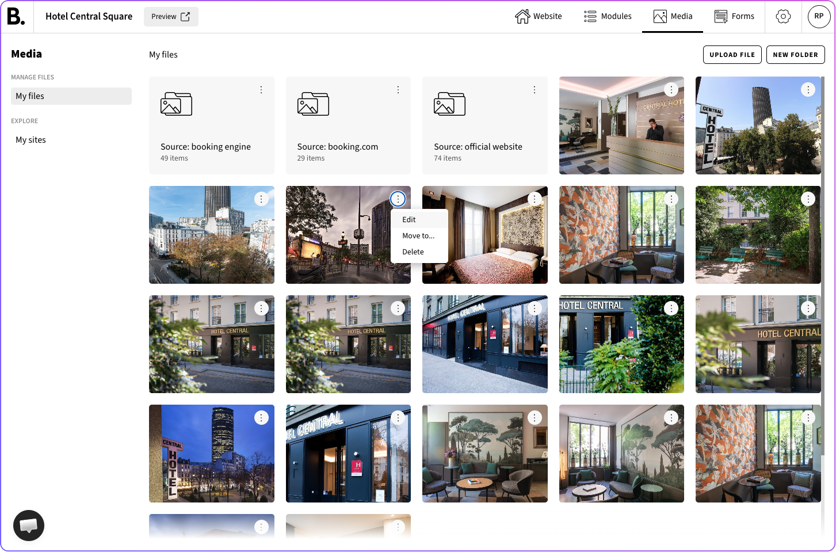The height and width of the screenshot is (552, 836).
Task: Select My files in the sidebar
Action: [x=71, y=96]
